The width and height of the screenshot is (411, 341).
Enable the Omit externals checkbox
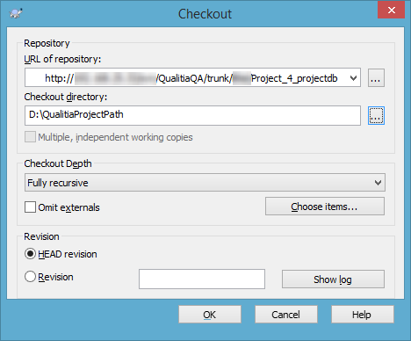(x=31, y=207)
